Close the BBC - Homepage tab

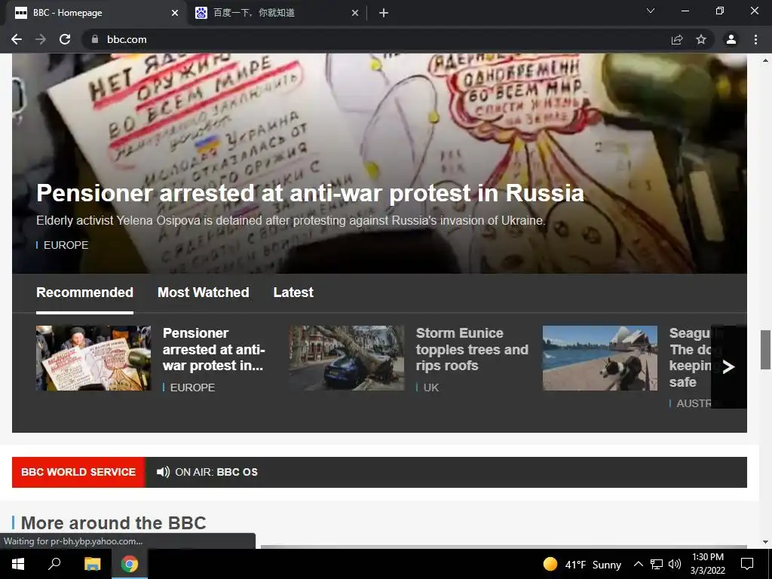pos(175,13)
